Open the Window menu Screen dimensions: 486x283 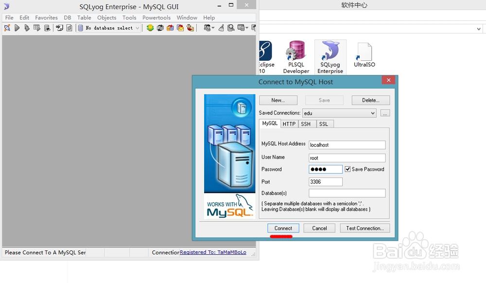(187, 18)
